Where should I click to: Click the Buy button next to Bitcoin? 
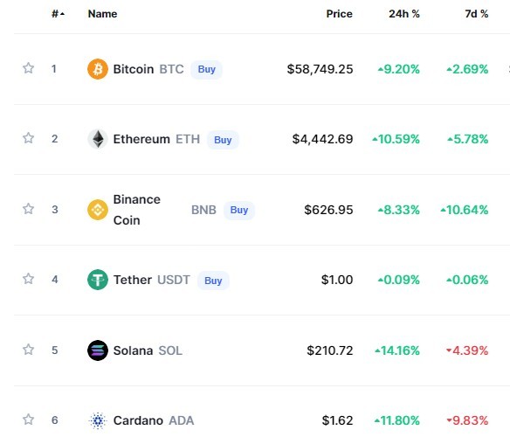207,69
